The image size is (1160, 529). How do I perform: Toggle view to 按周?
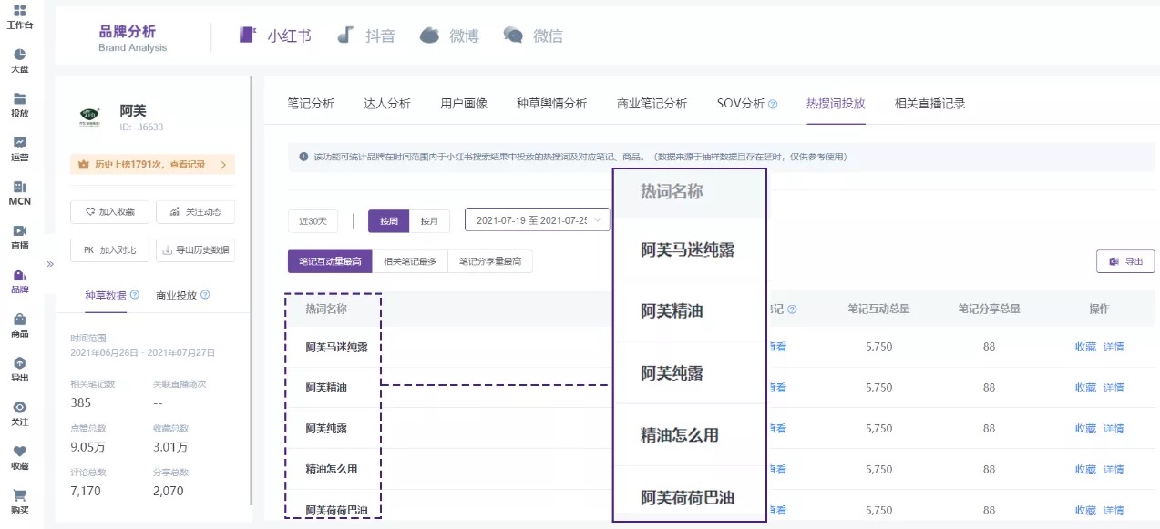pos(389,220)
